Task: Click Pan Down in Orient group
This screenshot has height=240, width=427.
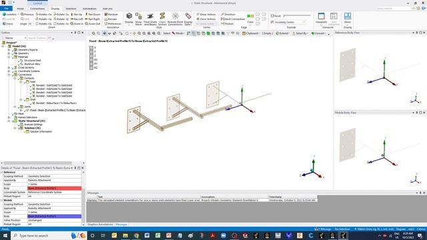Action: (x=93, y=14)
